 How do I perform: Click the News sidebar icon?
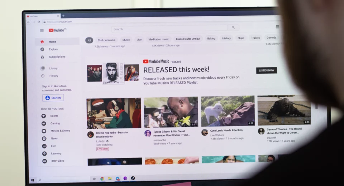click(44, 138)
